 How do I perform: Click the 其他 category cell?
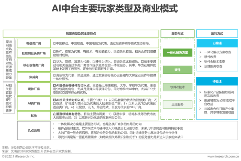click(34, 116)
